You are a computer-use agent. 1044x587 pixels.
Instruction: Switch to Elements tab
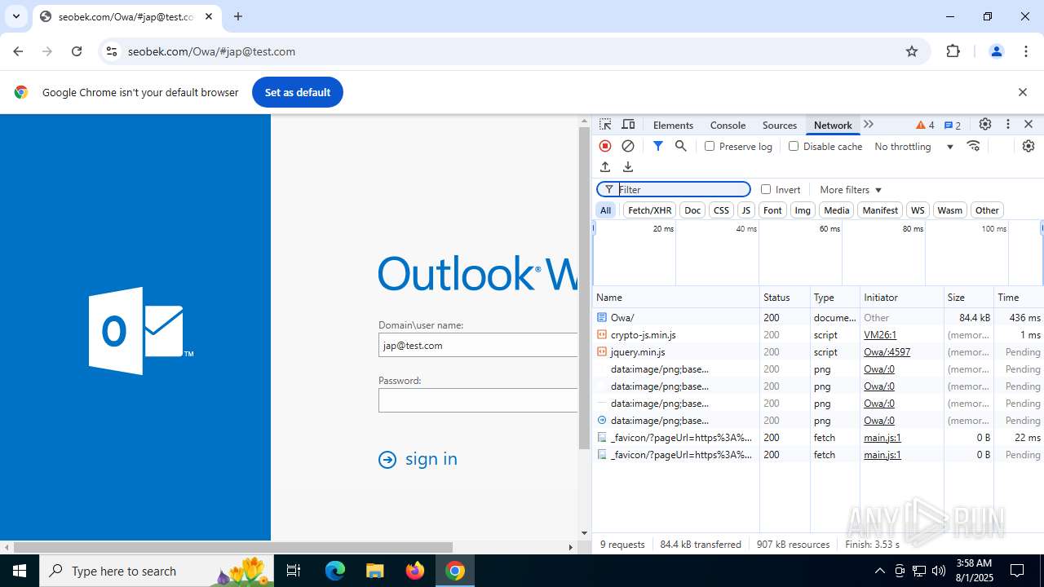tap(673, 125)
